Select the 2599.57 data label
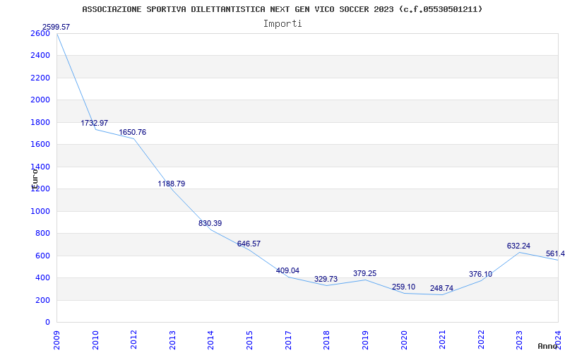The width and height of the screenshot is (565, 353). (56, 27)
